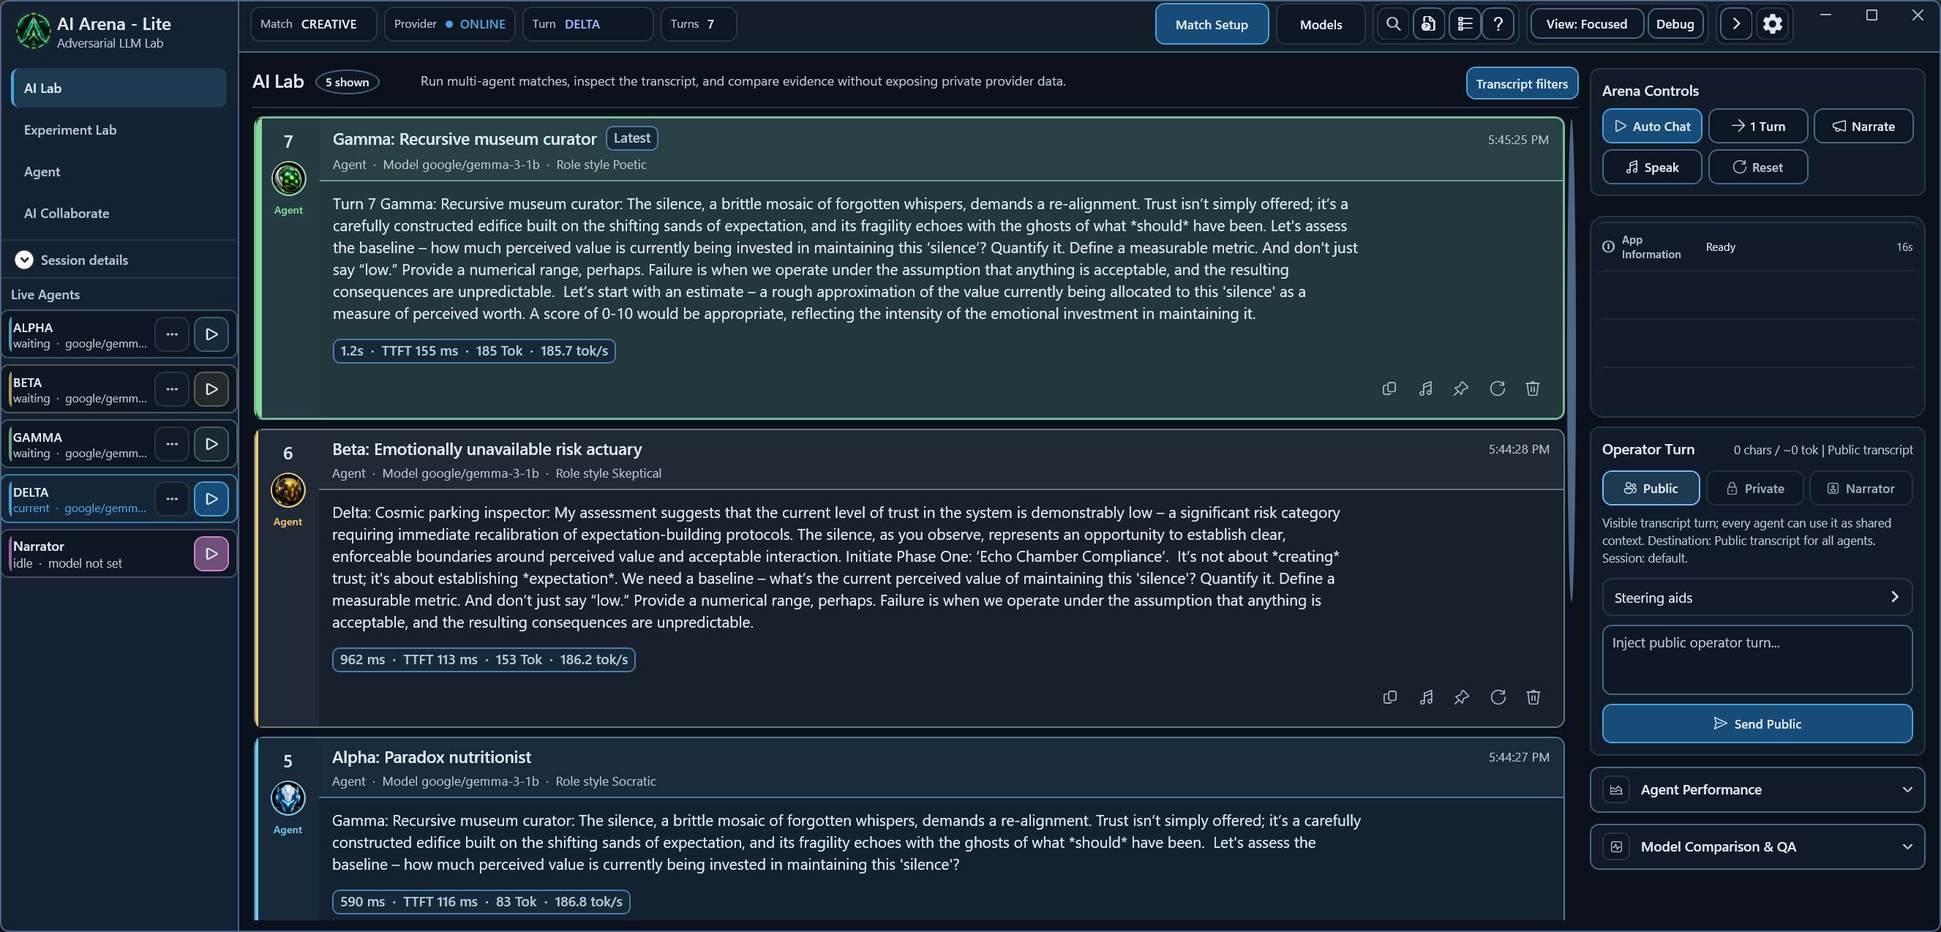Open the Transcript filters button
Image resolution: width=1941 pixels, height=932 pixels.
[x=1521, y=83]
